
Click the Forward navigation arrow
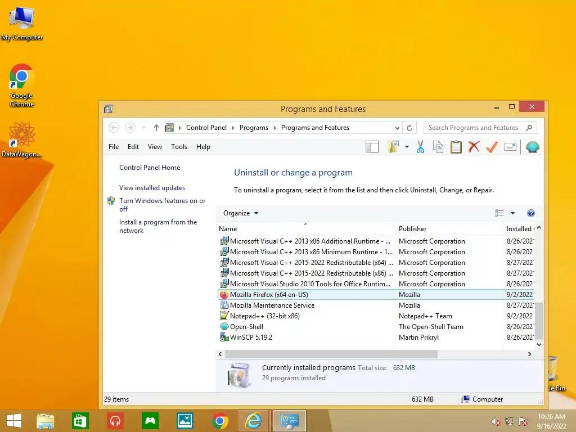pyautogui.click(x=130, y=128)
